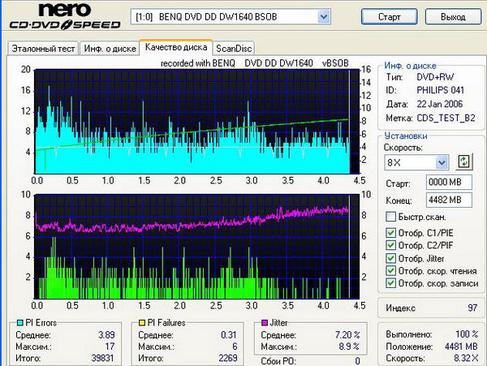Click the PI Errors total 39831
The height and width of the screenshot is (366, 487).
click(x=103, y=358)
